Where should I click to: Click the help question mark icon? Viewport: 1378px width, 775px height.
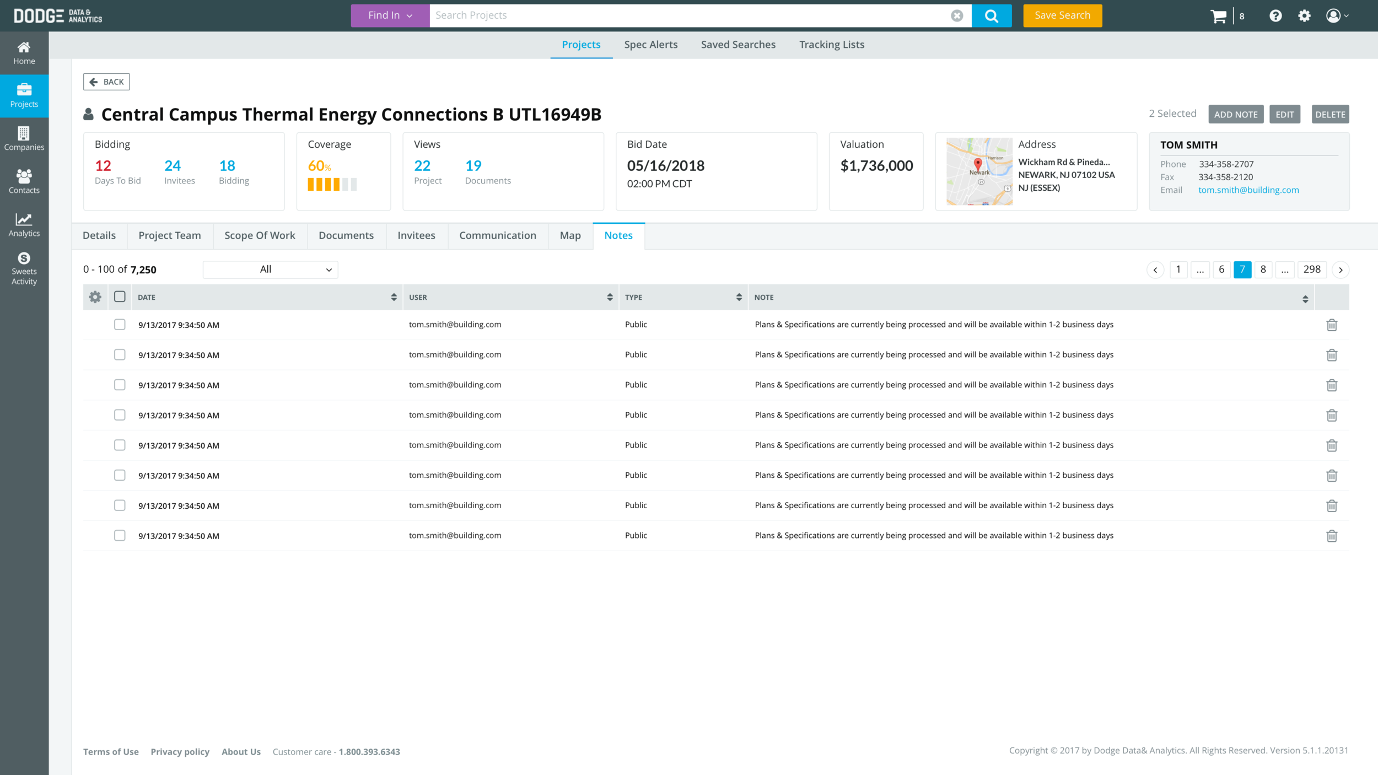(x=1275, y=16)
